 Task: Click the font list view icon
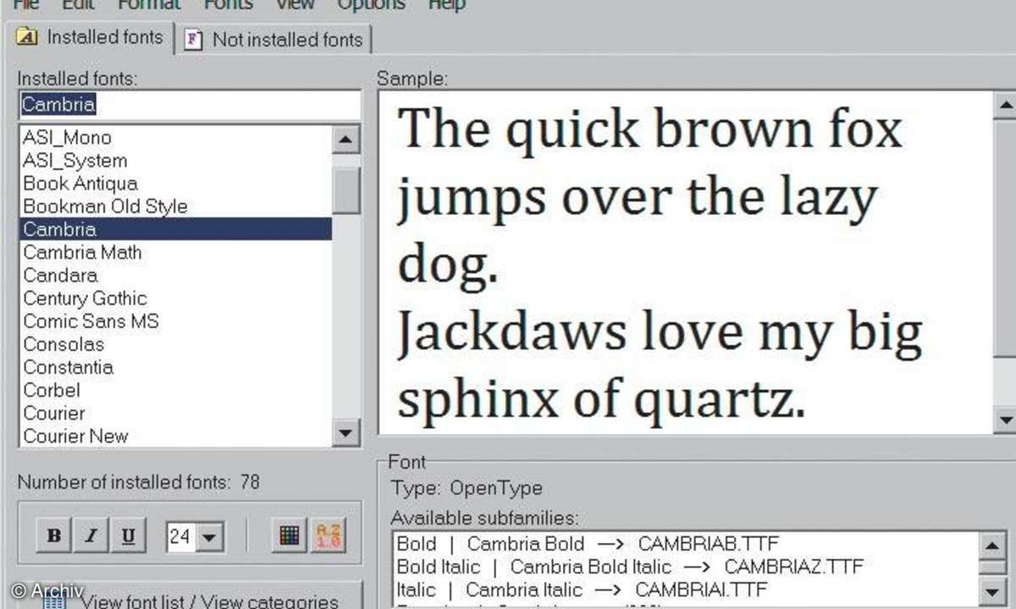pyautogui.click(x=53, y=601)
